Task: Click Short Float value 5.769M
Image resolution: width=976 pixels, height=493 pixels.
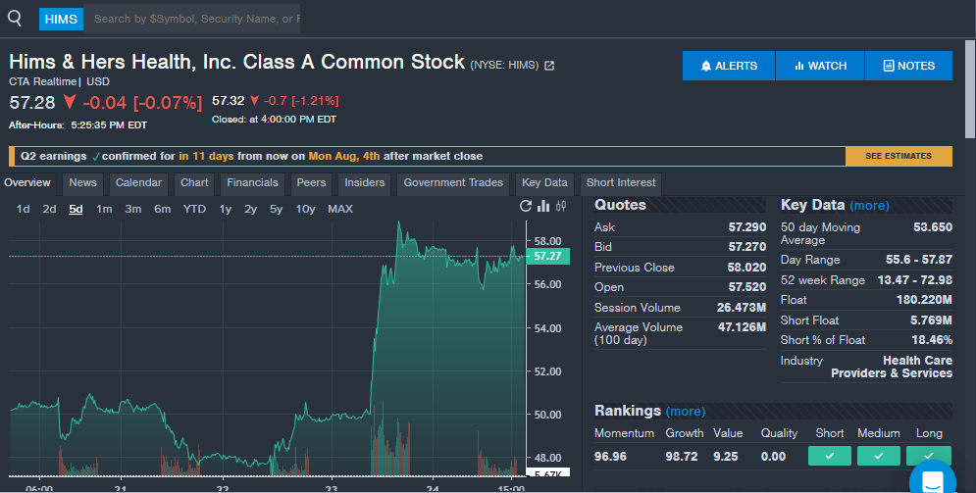Action: pos(931,320)
